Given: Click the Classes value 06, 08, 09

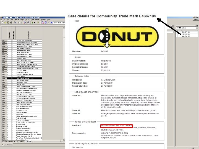Looking at the screenshot, I should (x=105, y=70).
